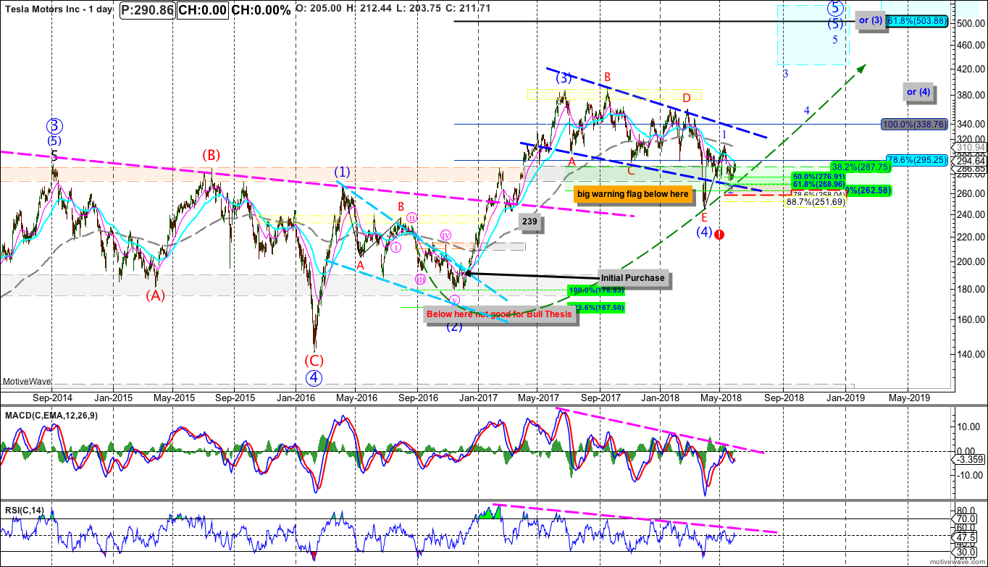This screenshot has width=988, height=567.
Task: Select the circled 3 wave label near Sep-2014
Action: pos(54,125)
